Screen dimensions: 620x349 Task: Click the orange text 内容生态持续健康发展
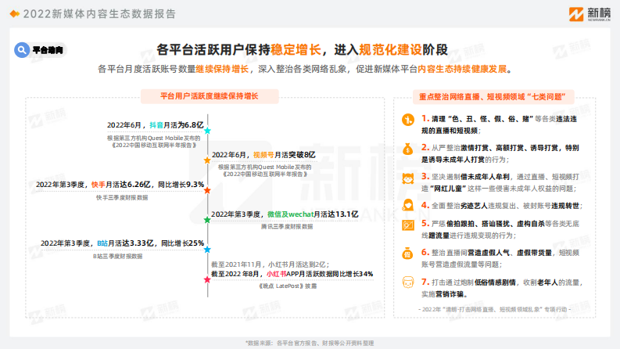[x=462, y=69]
